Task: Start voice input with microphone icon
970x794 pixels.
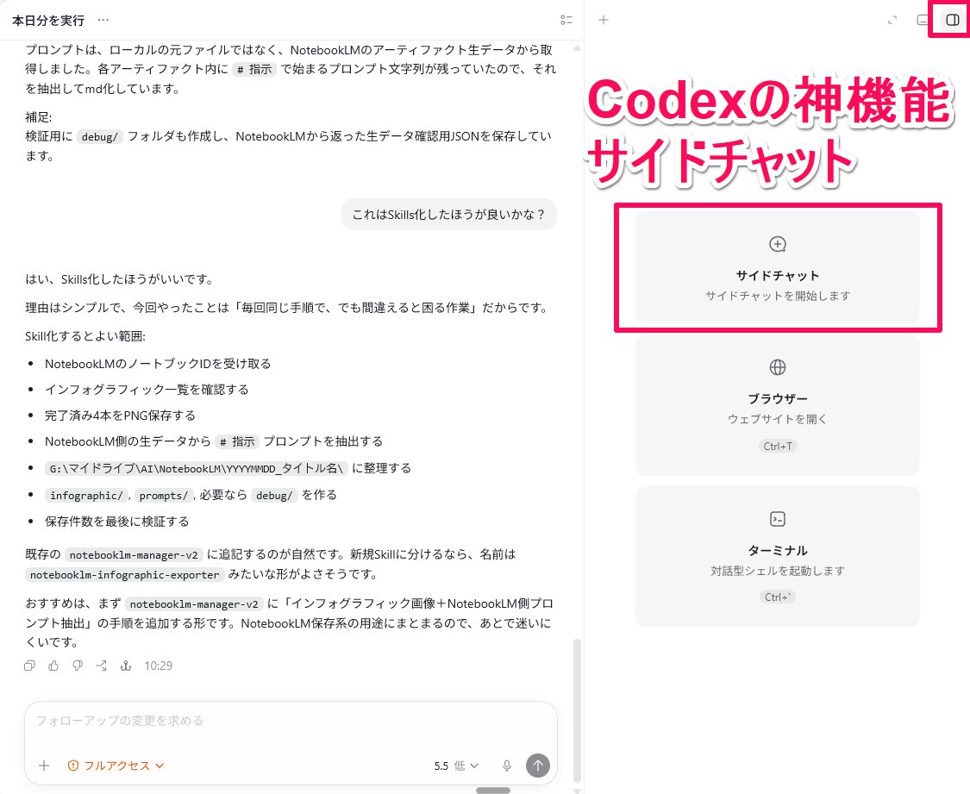Action: pyautogui.click(x=507, y=766)
